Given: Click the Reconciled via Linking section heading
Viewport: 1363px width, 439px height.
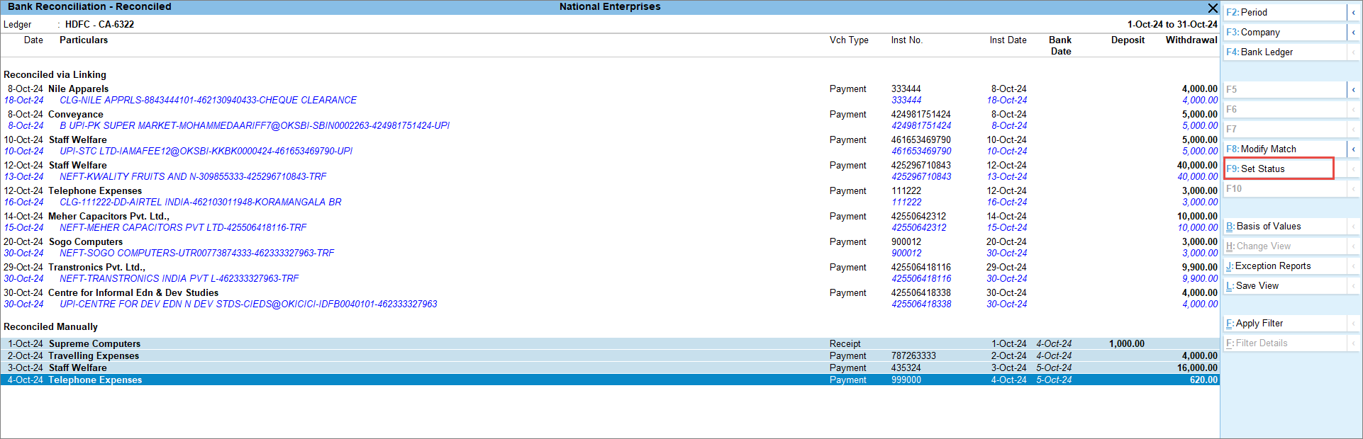Looking at the screenshot, I should pos(55,75).
